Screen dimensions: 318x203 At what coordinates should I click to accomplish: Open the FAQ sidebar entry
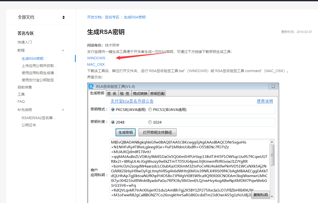tap(21, 101)
